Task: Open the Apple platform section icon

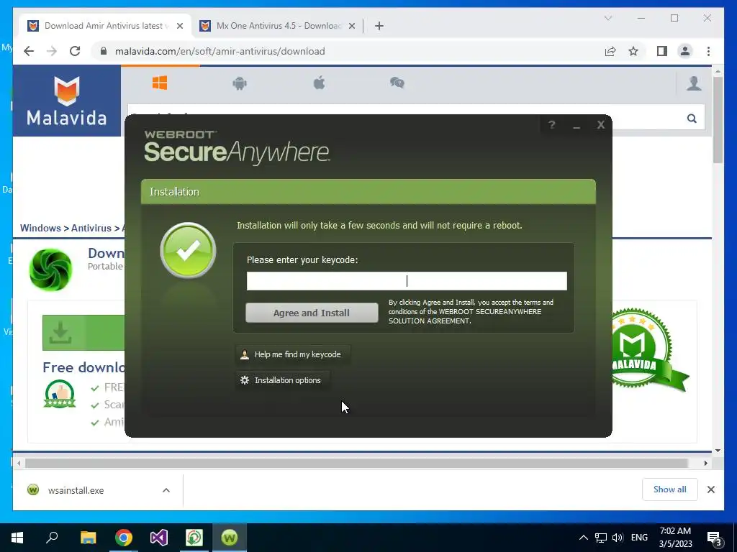Action: pyautogui.click(x=319, y=83)
